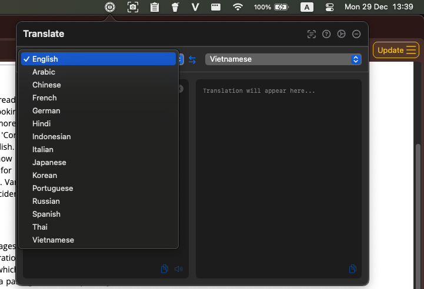
Task: Choose French in the source language list
Action: [x=45, y=98]
